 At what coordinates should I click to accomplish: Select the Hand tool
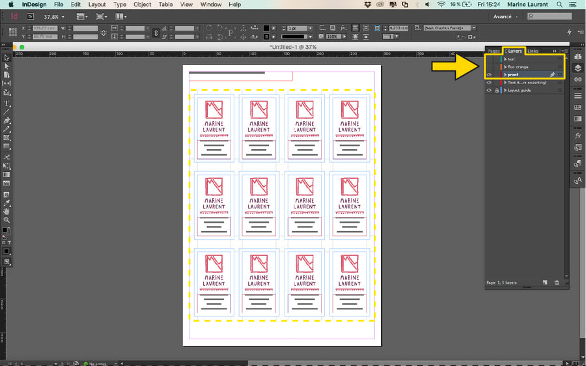7,212
